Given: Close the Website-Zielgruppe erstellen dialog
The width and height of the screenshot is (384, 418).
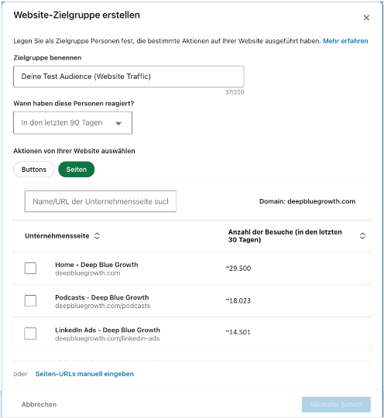Looking at the screenshot, I should tap(366, 18).
